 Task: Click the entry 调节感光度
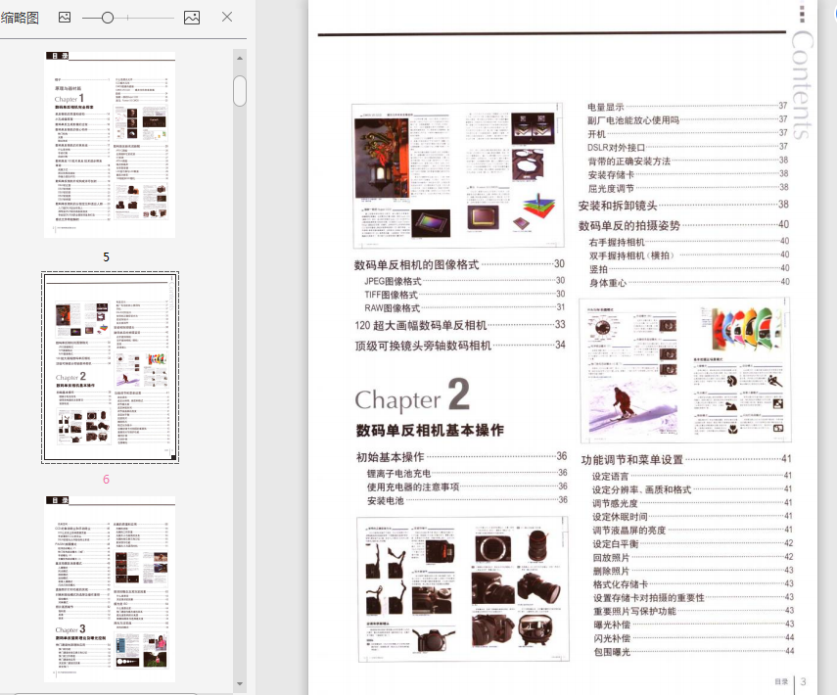(615, 503)
